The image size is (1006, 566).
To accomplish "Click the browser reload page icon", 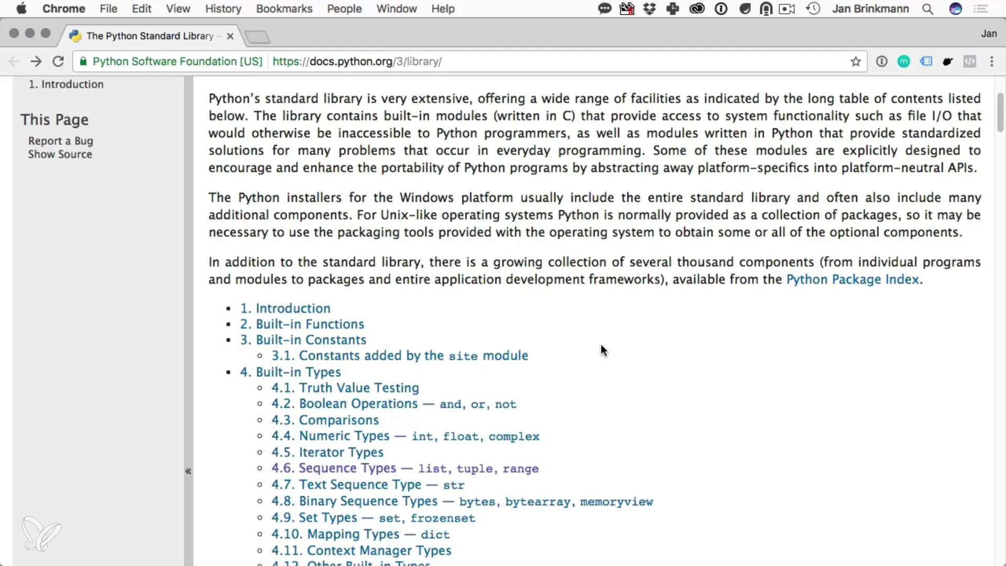I will (x=58, y=61).
